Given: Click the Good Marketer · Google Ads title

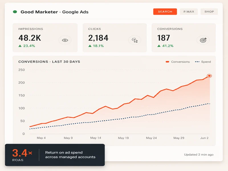Looking at the screenshot, I should [54, 12].
